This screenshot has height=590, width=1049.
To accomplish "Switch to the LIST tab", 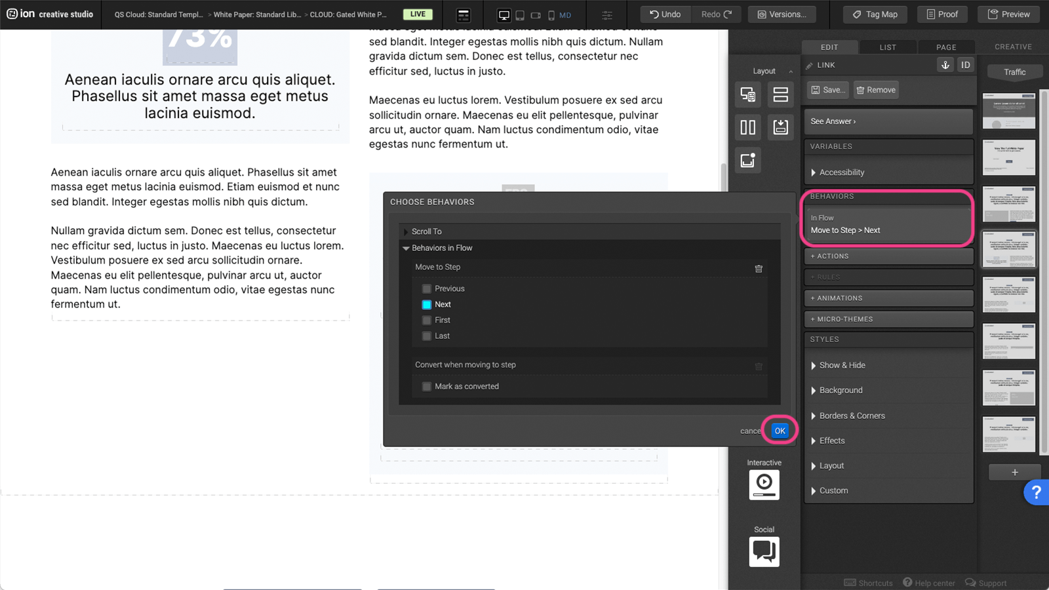I will tap(888, 47).
